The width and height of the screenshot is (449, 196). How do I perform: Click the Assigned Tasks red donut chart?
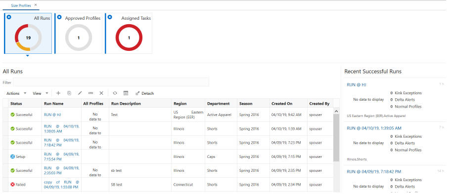click(129, 38)
